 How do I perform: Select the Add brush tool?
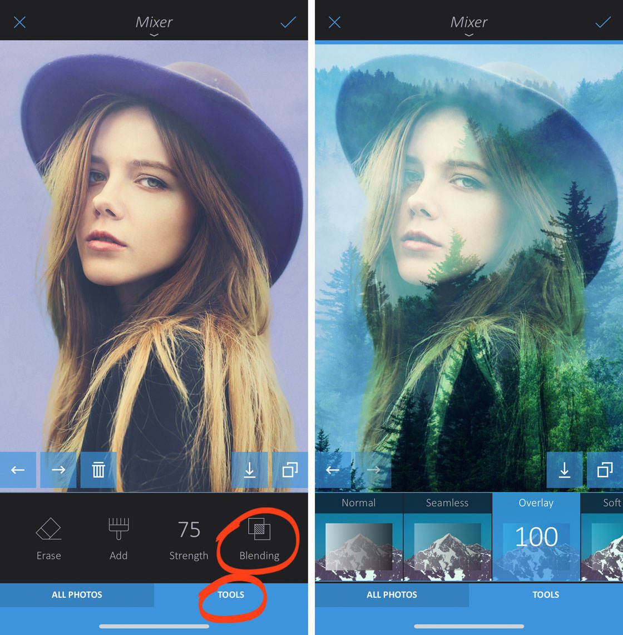(x=118, y=539)
